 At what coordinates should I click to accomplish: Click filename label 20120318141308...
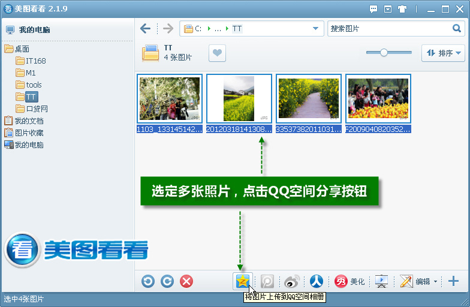coord(239,130)
